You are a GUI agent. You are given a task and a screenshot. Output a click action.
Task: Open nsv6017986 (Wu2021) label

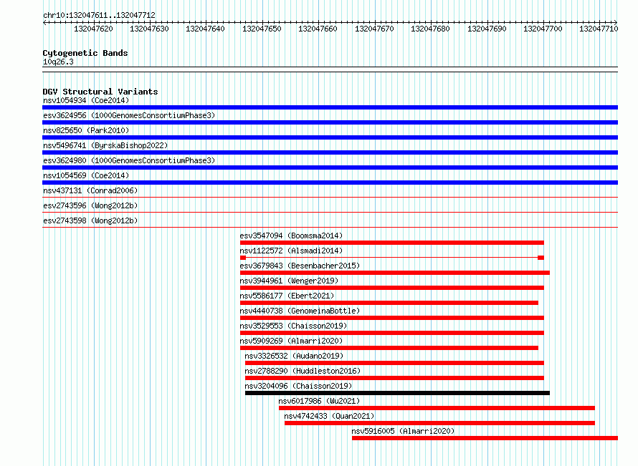click(320, 401)
